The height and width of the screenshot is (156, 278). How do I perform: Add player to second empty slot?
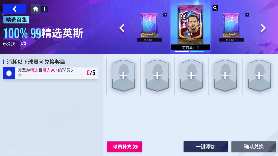click(157, 76)
